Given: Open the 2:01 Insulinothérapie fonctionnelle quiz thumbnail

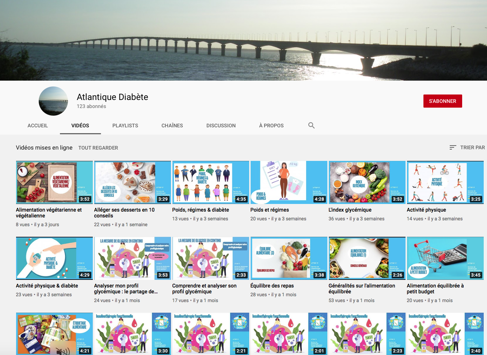Looking at the screenshot, I should (x=289, y=334).
